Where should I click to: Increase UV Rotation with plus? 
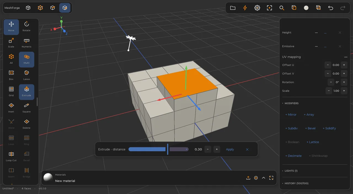point(344,82)
